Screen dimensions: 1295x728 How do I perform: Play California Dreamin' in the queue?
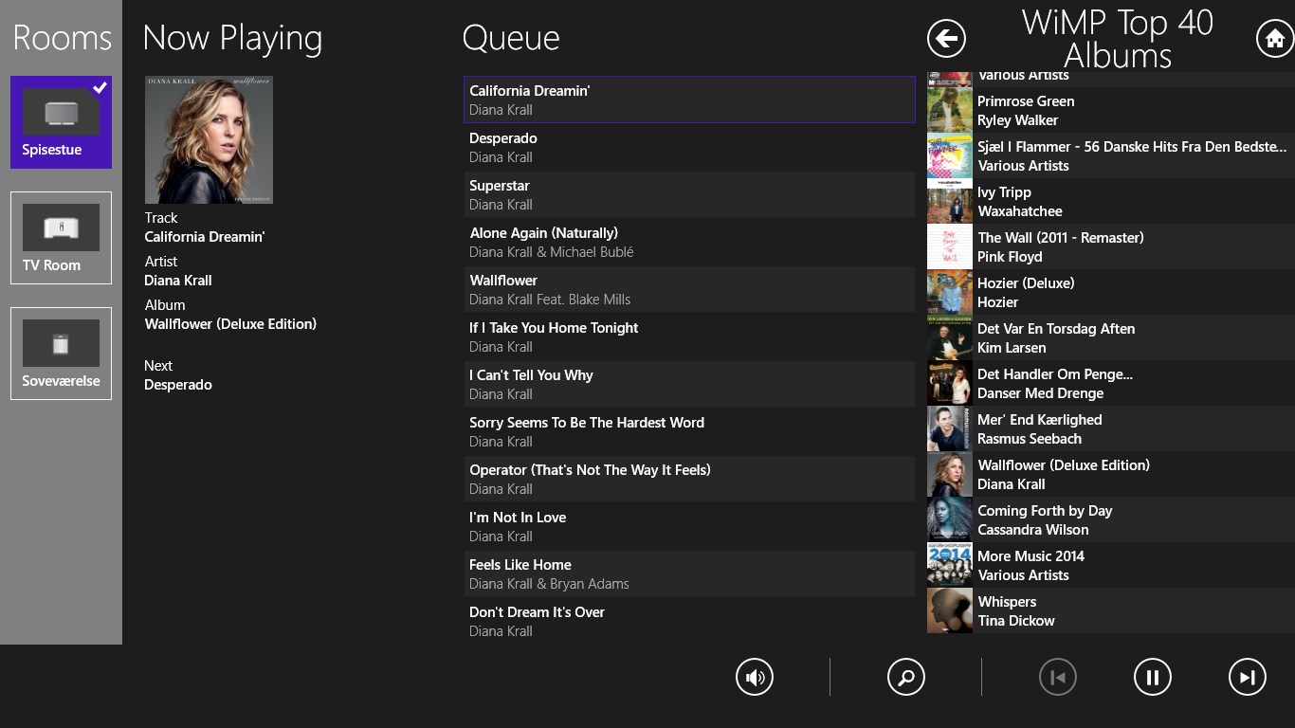click(689, 100)
